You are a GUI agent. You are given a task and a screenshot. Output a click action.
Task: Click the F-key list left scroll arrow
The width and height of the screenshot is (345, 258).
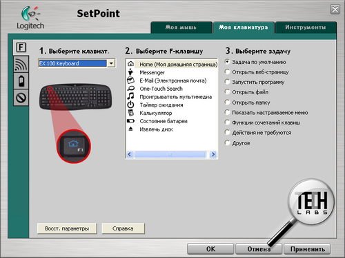(x=130, y=154)
